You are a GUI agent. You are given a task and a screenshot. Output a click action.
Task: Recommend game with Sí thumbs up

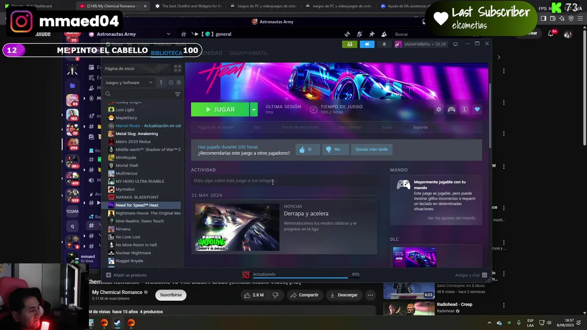click(308, 149)
